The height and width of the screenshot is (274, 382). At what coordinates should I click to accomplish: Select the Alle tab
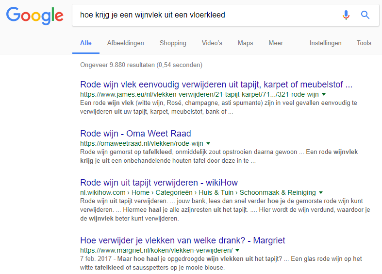86,43
